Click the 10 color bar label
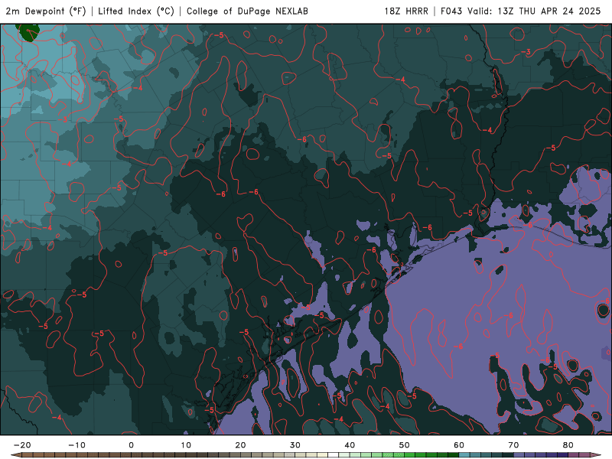Screen dimensions: 612x459 point(186,445)
